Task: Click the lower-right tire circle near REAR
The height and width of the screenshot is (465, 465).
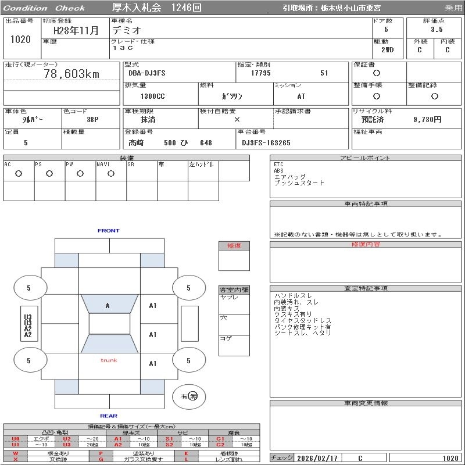Action: 189,360
